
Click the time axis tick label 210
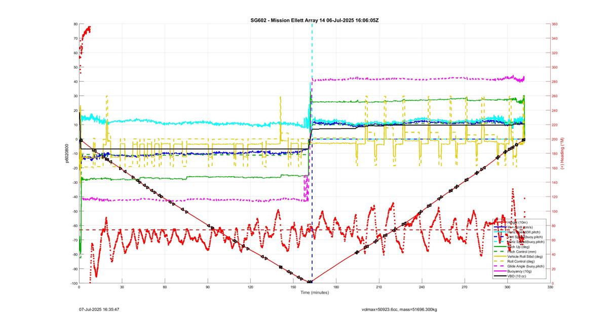coord(378,287)
